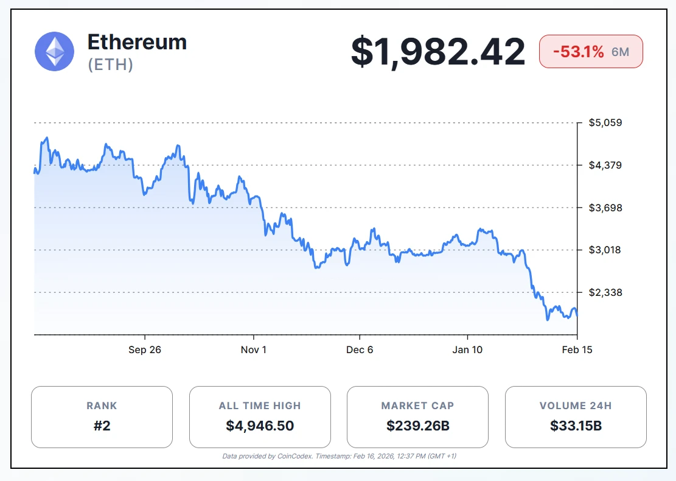Viewport: 676px width, 481px height.
Task: Click the Nov 1 date axis marker
Action: pyautogui.click(x=253, y=349)
